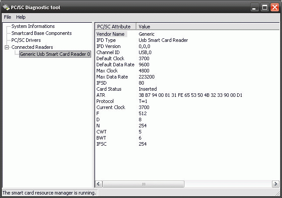Select the Card Status attribute
The image size is (282, 198).
pyautogui.click(x=109, y=89)
